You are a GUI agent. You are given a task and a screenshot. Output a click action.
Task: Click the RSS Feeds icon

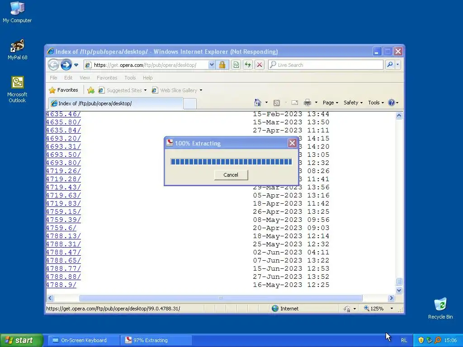[277, 103]
